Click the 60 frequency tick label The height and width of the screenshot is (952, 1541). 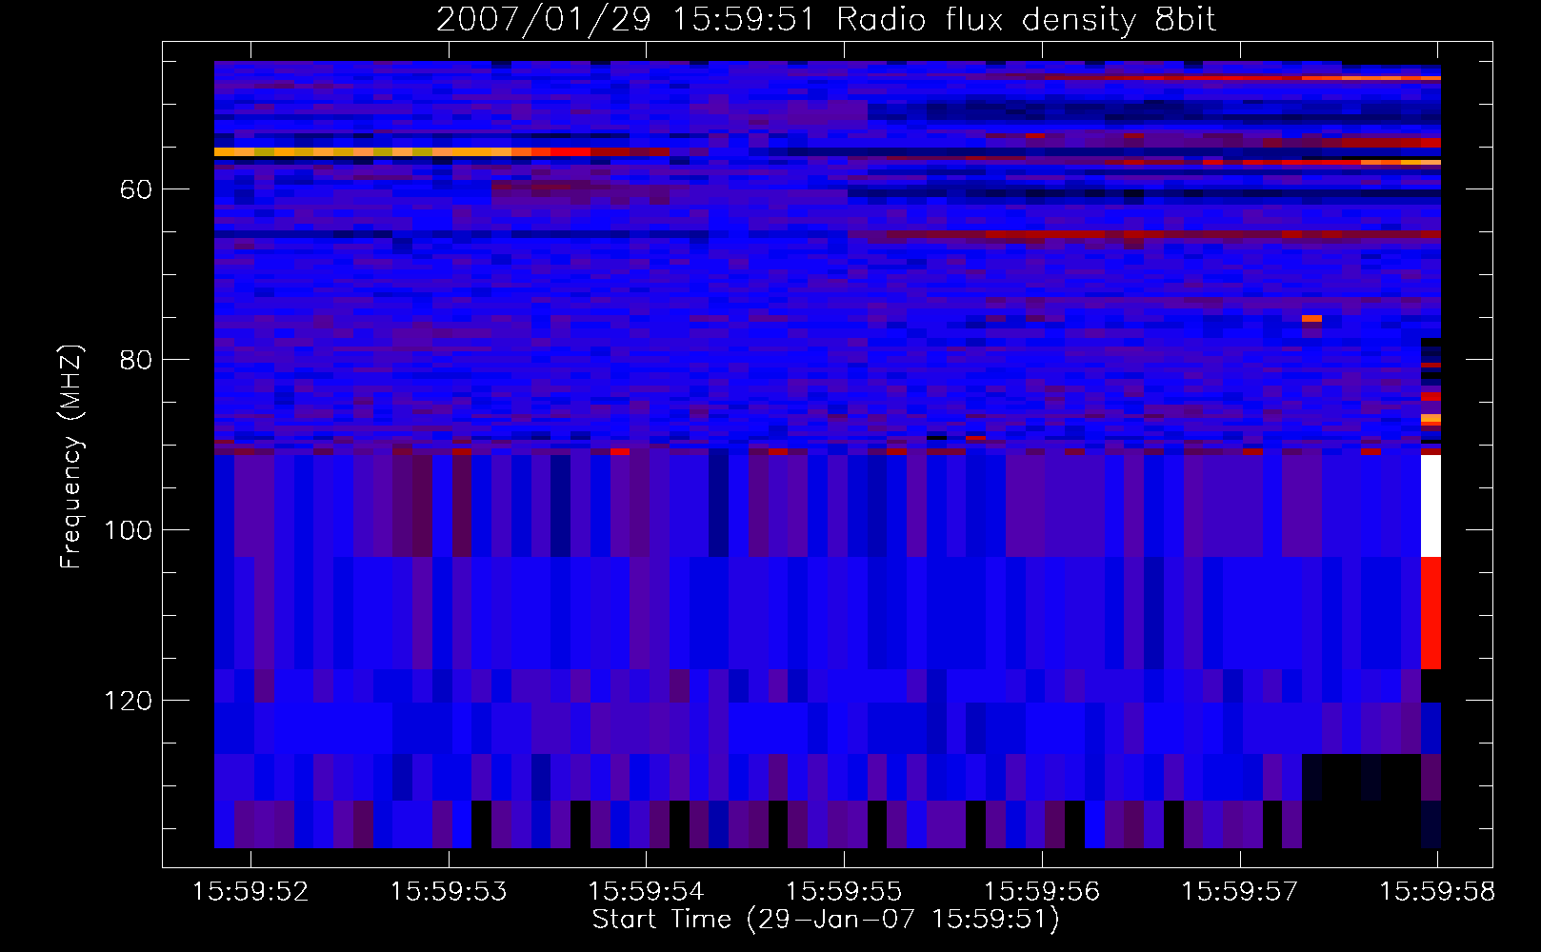point(136,189)
